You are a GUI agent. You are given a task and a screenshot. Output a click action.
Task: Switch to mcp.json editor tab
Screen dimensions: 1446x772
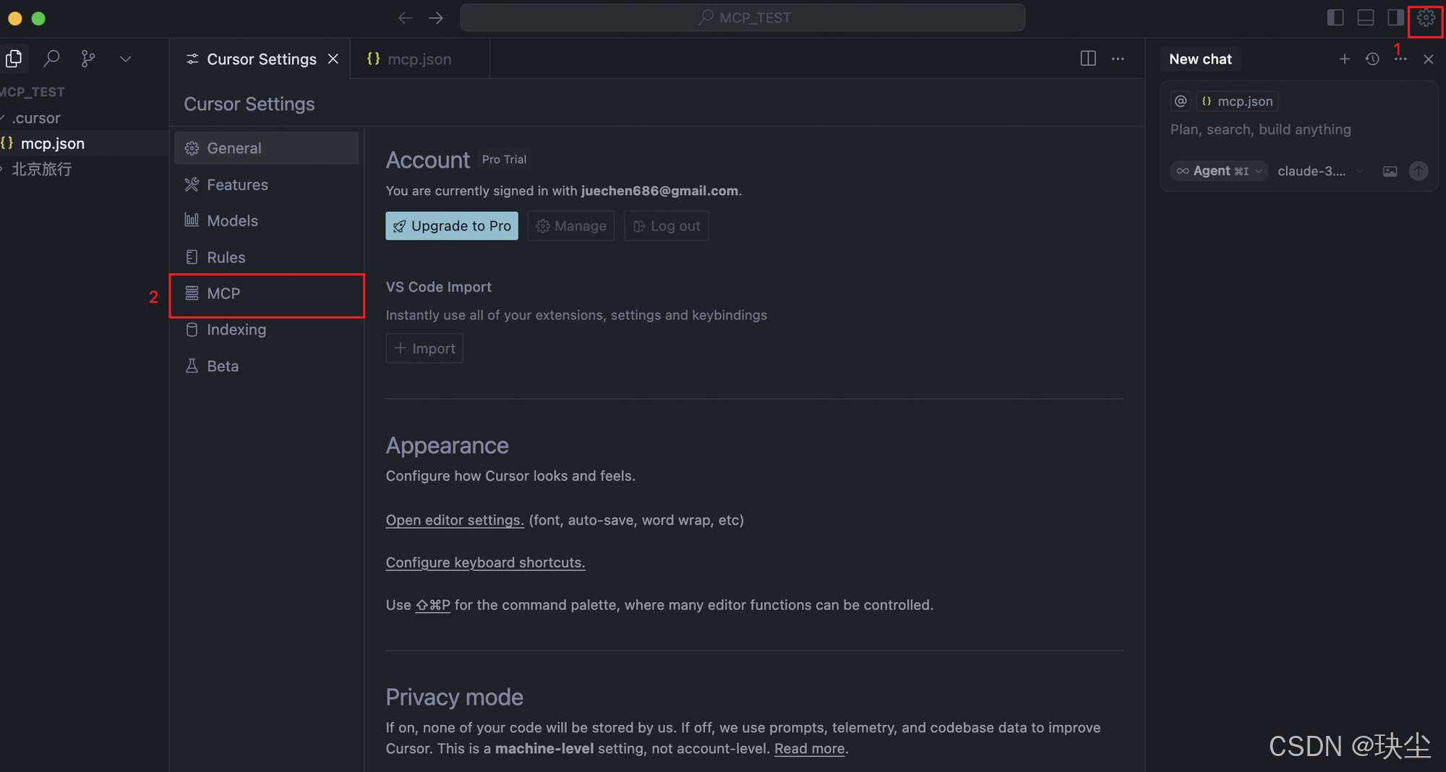[x=419, y=59]
